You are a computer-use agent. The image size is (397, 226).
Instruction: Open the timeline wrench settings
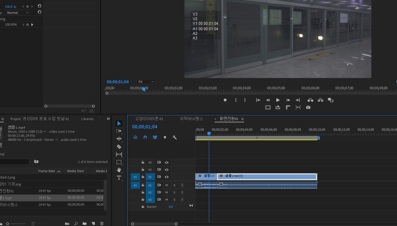pos(175,138)
